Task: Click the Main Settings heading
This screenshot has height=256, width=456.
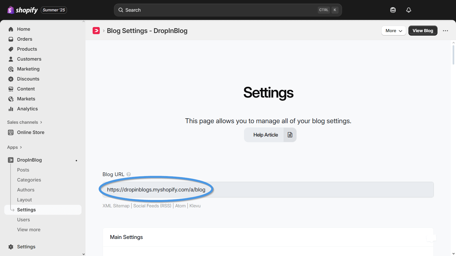Action: point(126,237)
